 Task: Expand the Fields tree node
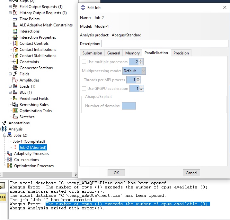10,74
